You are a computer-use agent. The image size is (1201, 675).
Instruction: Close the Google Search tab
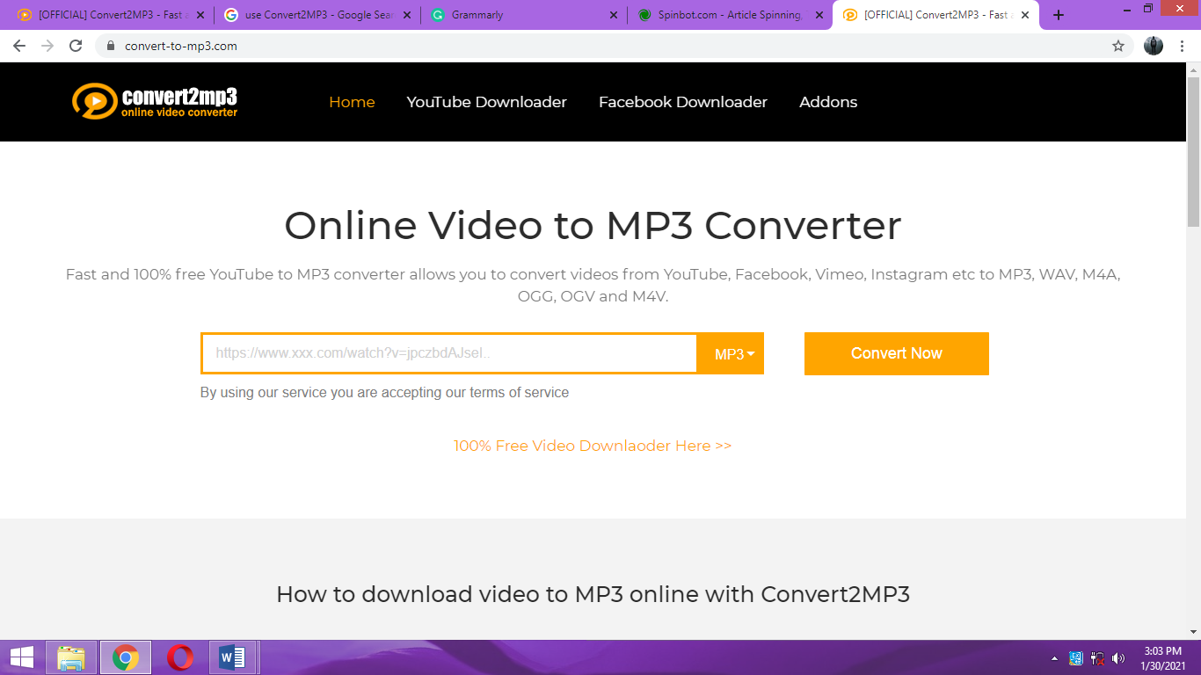click(x=407, y=15)
